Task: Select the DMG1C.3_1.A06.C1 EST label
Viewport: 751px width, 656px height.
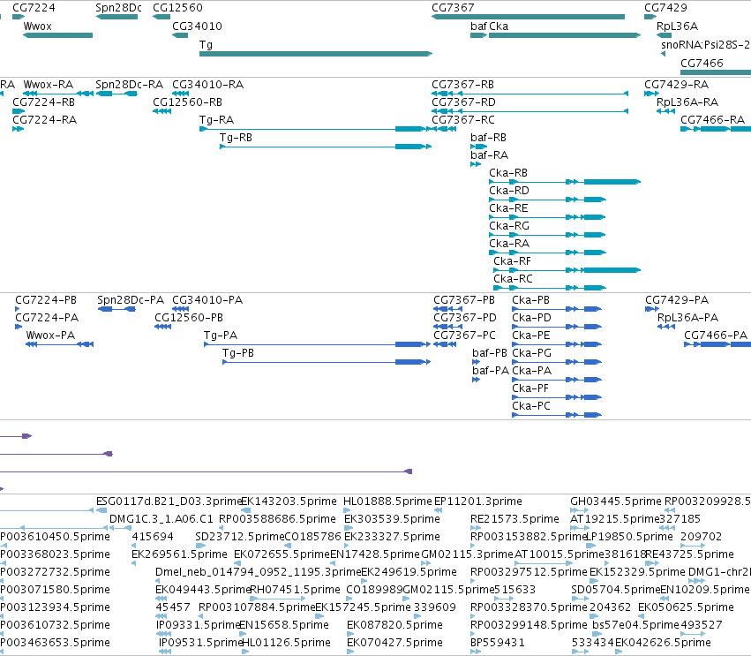Action: [x=161, y=519]
